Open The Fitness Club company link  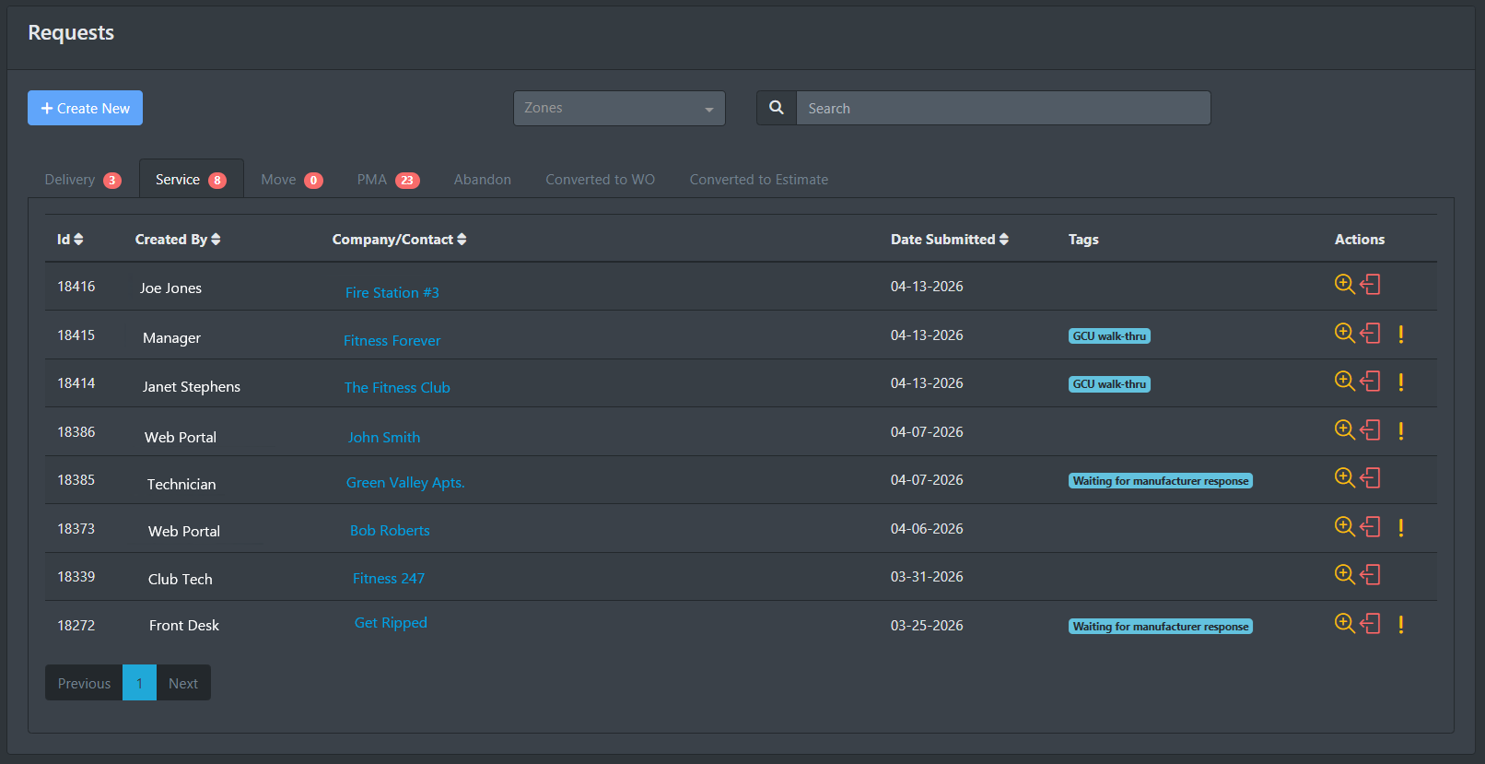click(397, 388)
